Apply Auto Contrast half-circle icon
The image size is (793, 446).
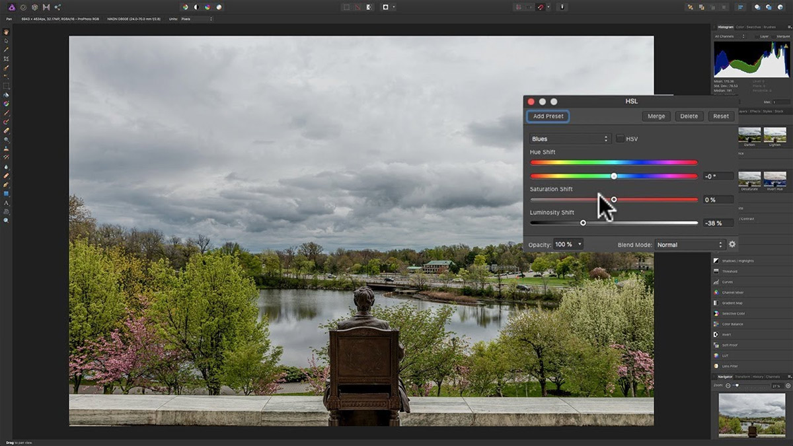coord(196,7)
